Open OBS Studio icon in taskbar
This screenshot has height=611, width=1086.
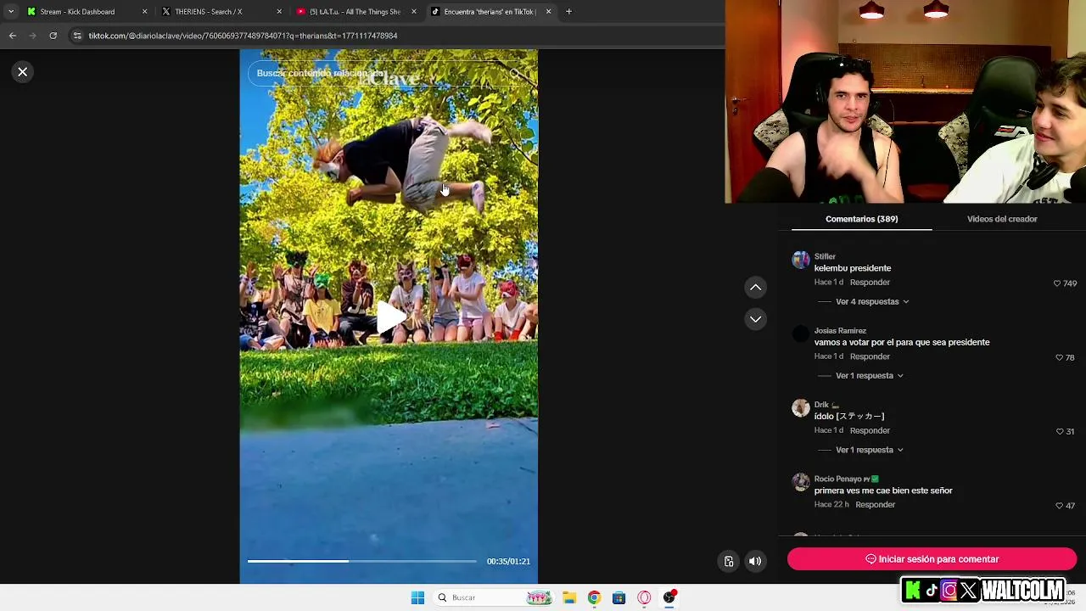[x=669, y=597]
